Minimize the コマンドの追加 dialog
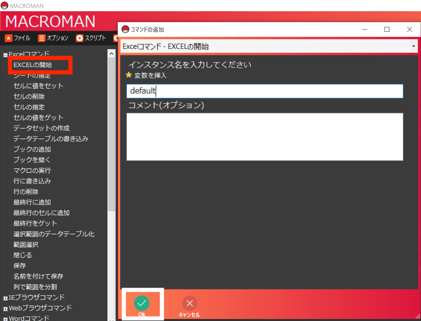The height and width of the screenshot is (321, 421). [365, 29]
